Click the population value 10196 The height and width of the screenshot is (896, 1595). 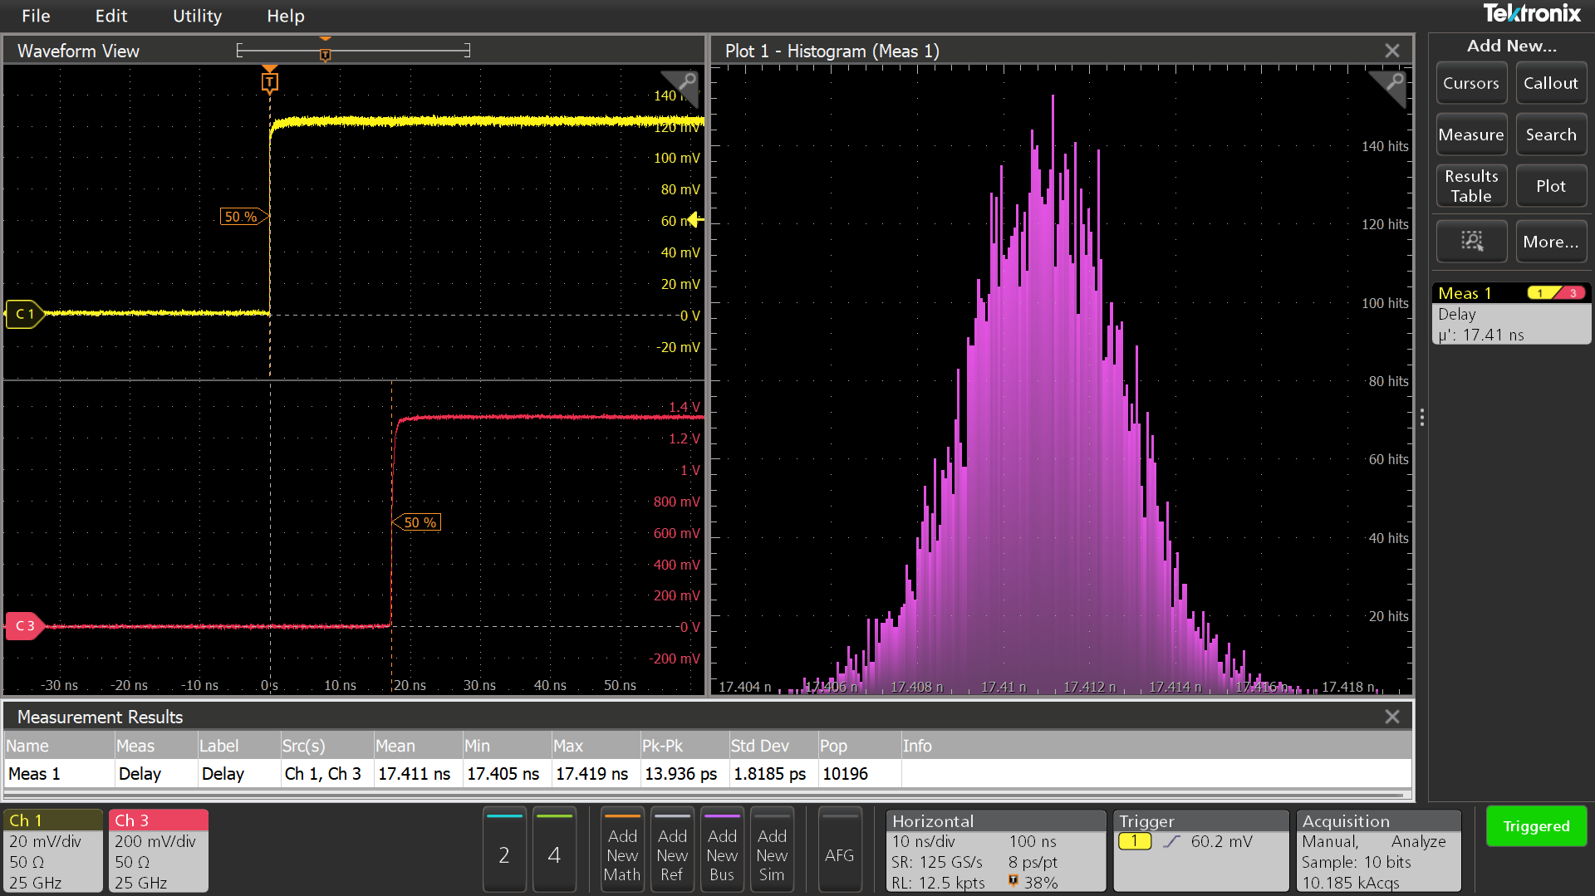[845, 774]
